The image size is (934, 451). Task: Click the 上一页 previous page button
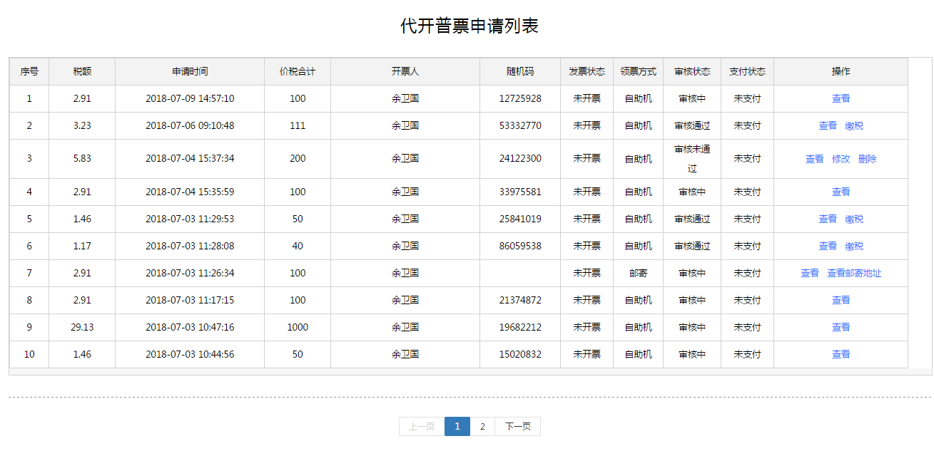pos(422,426)
